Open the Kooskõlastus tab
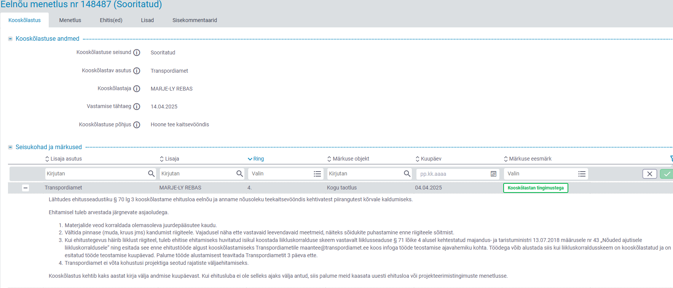This screenshot has width=673, height=288. coord(24,20)
